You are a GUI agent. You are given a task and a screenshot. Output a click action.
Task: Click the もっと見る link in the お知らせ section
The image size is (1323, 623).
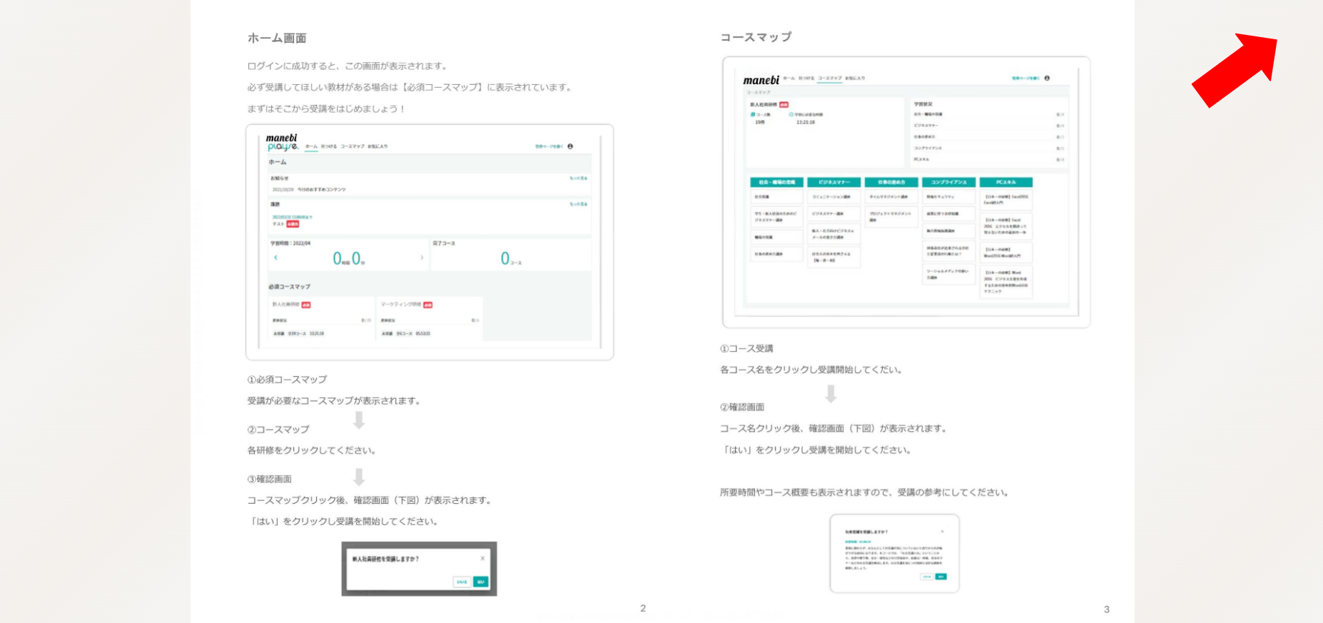578,178
